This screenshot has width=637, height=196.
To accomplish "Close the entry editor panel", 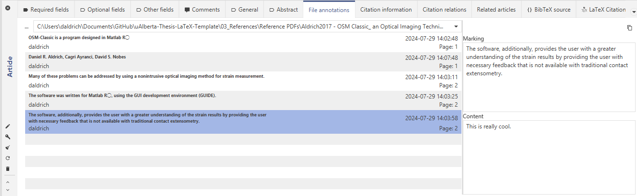I will tap(8, 8).
